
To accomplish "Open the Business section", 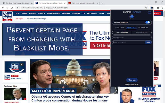I will coord(66,13).
